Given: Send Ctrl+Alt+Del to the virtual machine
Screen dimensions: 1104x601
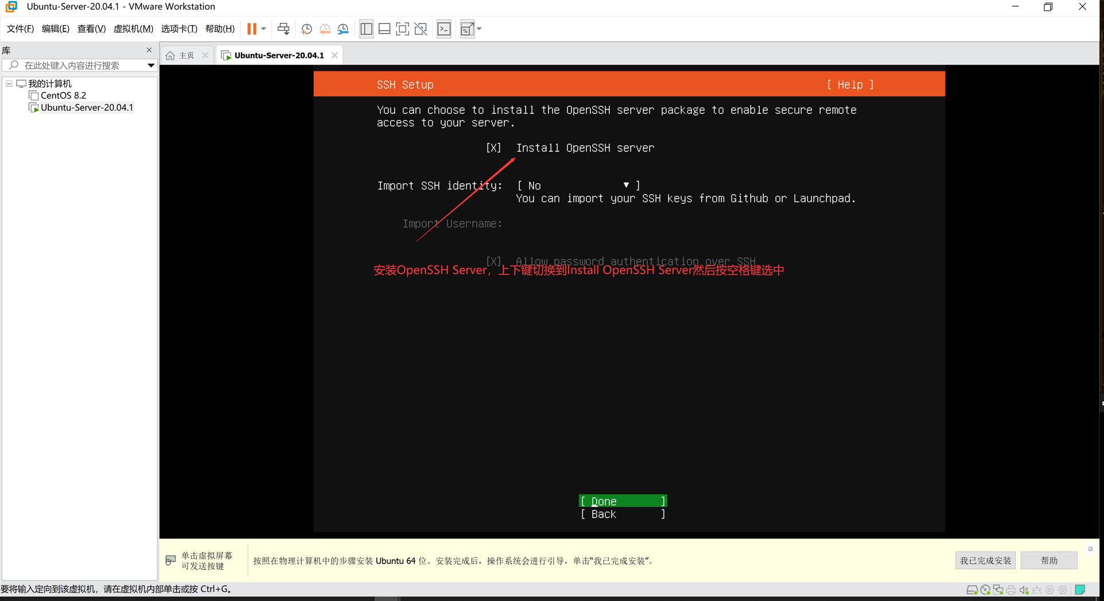Looking at the screenshot, I should pyautogui.click(x=283, y=29).
